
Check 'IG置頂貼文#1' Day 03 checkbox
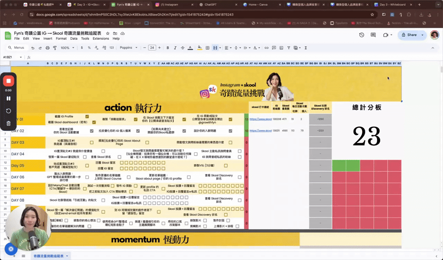(x=92, y=143)
